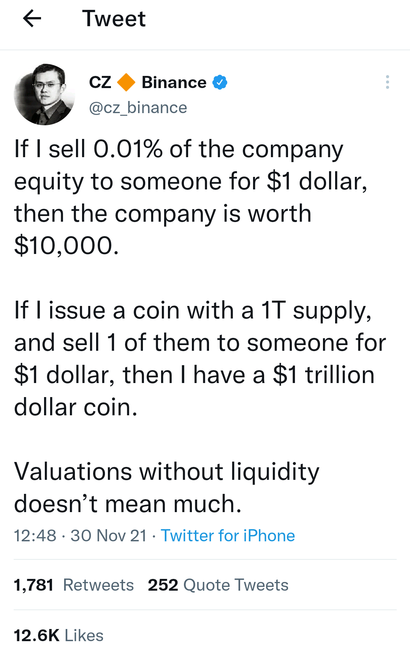Image resolution: width=410 pixels, height=659 pixels.
Task: Click the orange Binance diamond emoji
Action: (x=126, y=81)
